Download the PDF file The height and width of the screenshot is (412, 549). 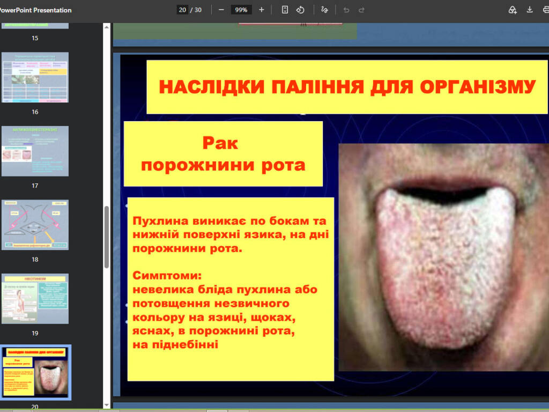tap(530, 10)
